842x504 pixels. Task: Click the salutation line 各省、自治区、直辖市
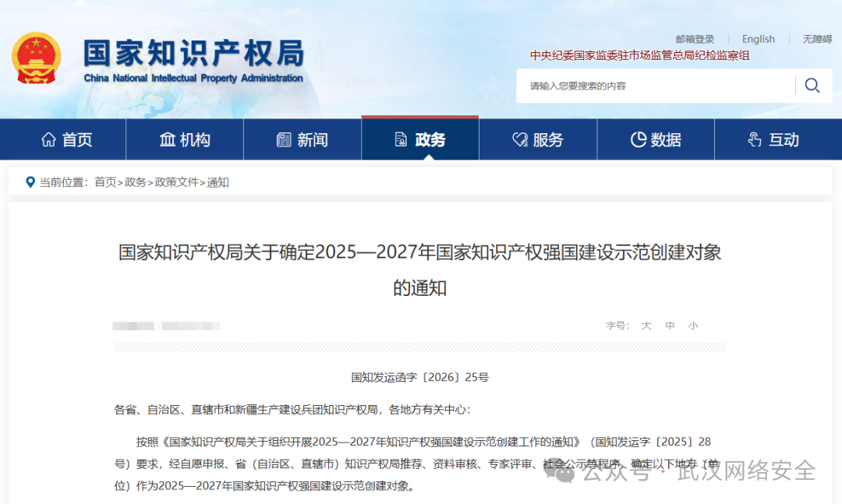tap(292, 410)
